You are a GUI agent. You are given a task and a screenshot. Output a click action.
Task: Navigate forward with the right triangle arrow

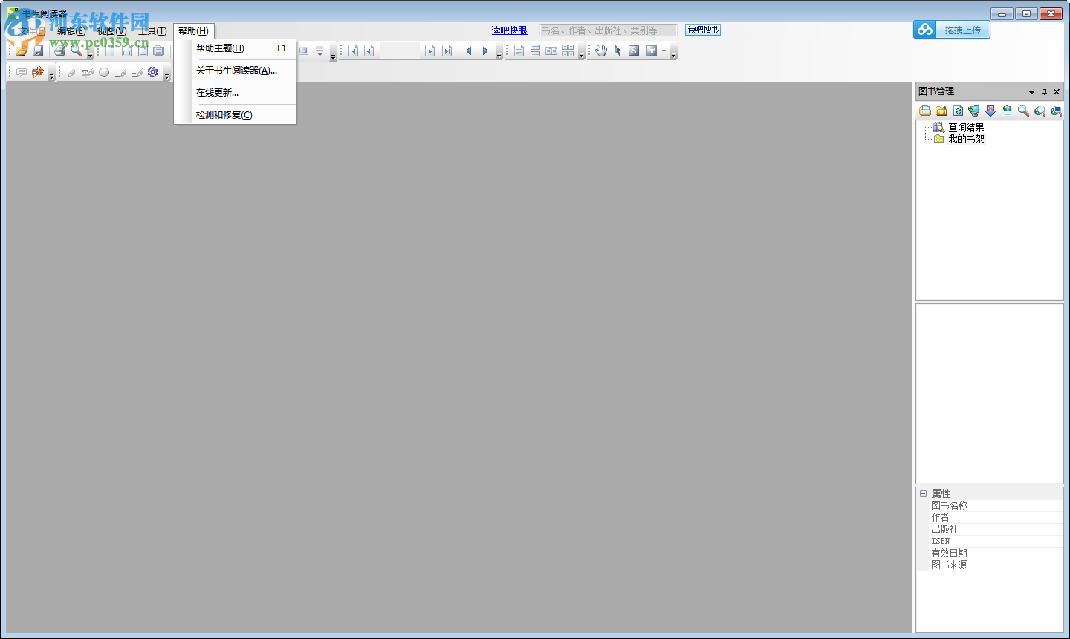point(485,51)
